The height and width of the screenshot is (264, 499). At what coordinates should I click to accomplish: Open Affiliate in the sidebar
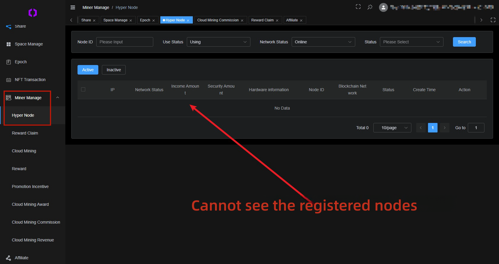coord(22,258)
